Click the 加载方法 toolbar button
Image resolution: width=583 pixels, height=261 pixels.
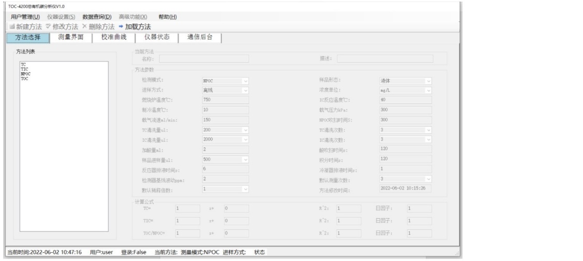[x=135, y=27]
